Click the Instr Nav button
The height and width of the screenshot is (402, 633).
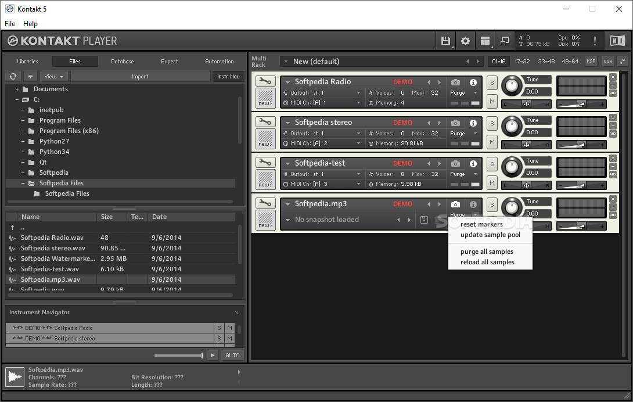coord(228,76)
